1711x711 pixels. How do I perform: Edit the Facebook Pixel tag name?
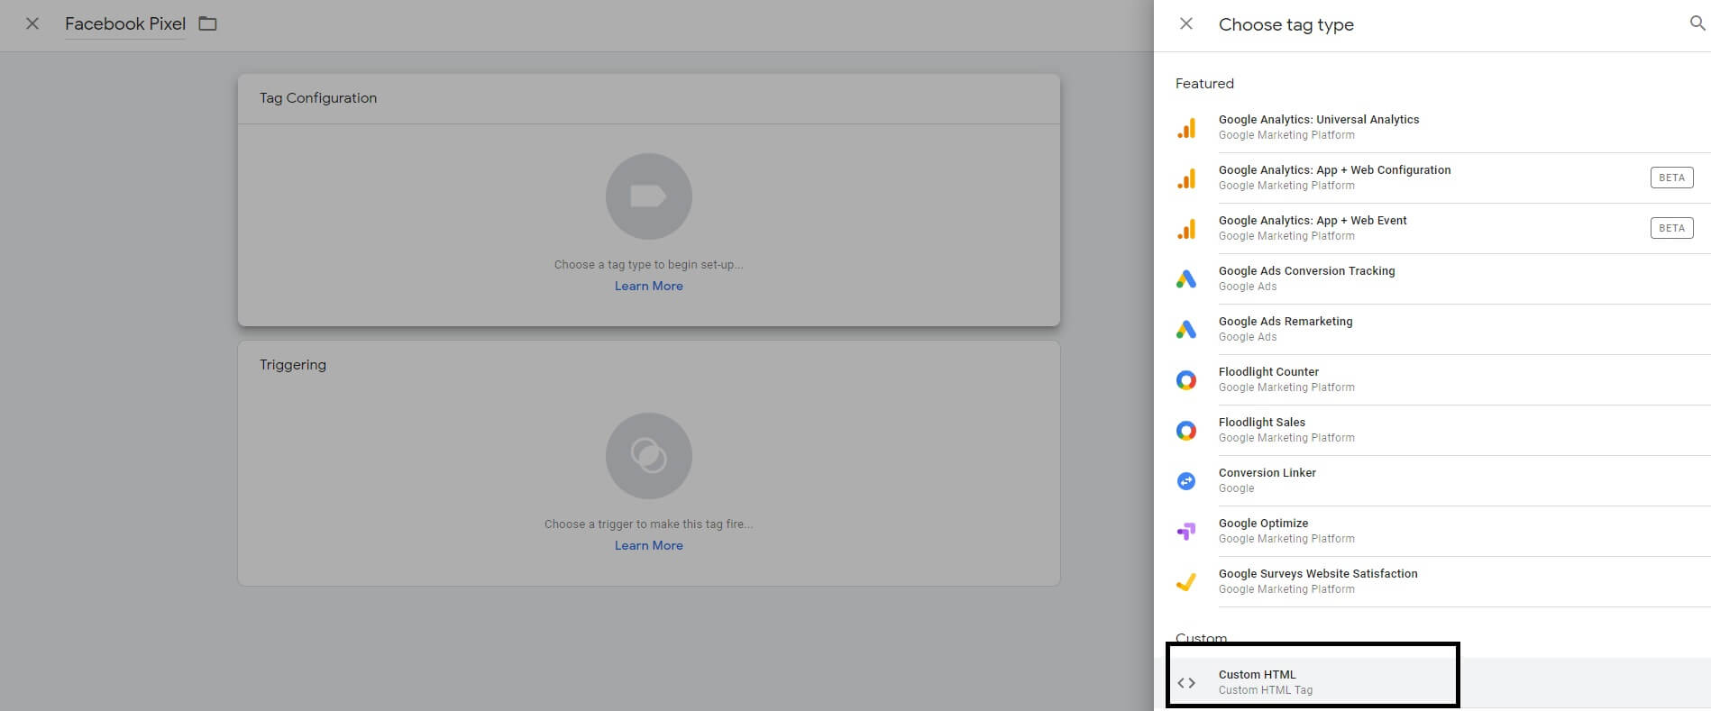pyautogui.click(x=125, y=24)
